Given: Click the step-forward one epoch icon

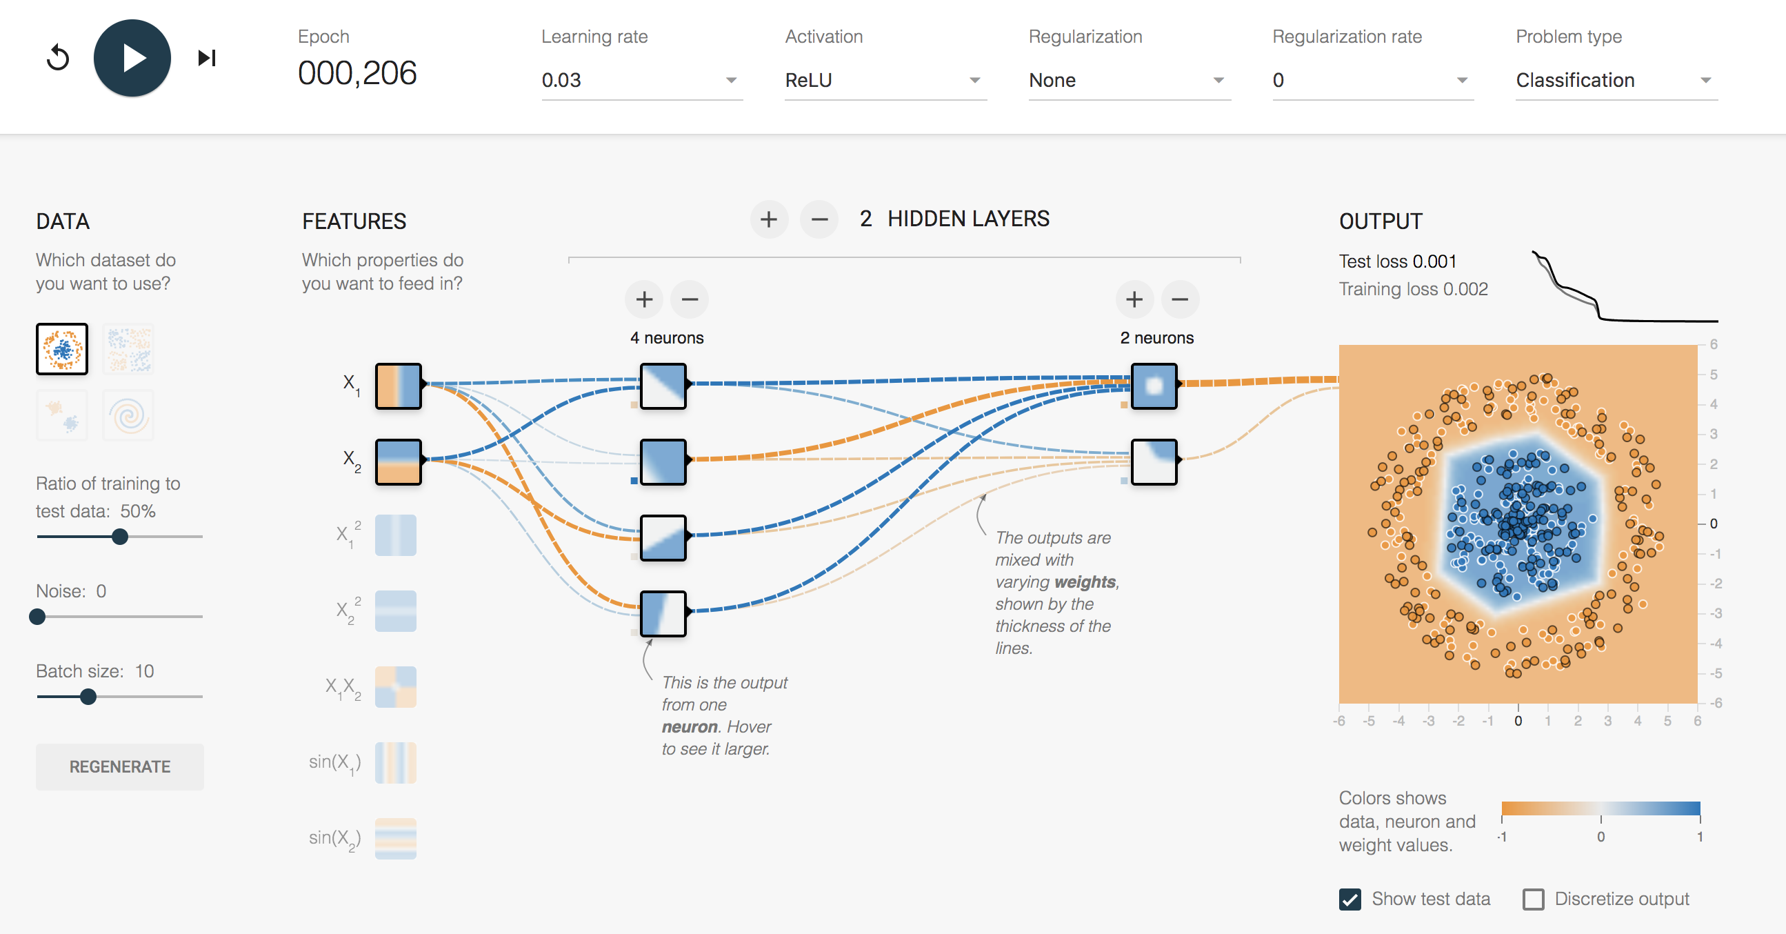Looking at the screenshot, I should click(x=207, y=58).
